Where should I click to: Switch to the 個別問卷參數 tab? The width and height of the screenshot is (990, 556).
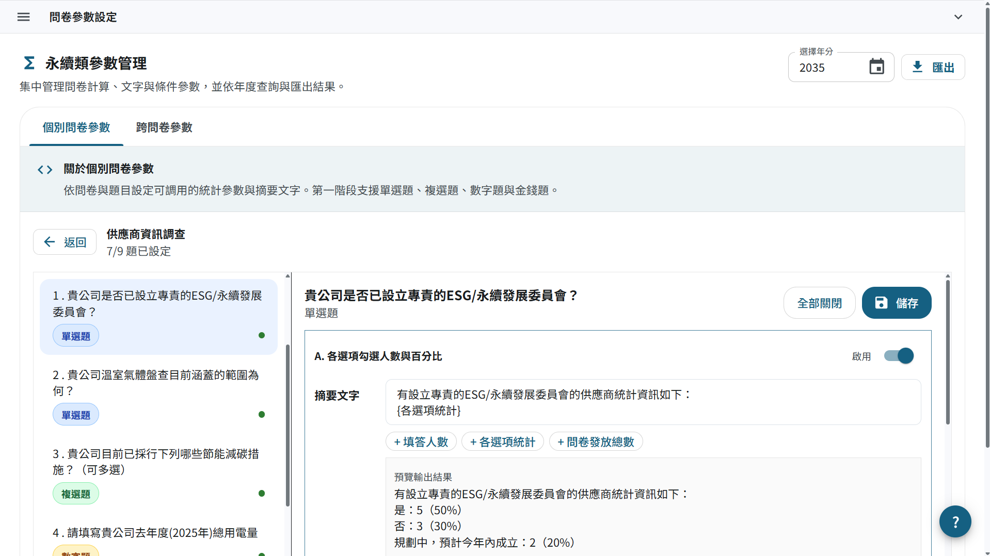pyautogui.click(x=76, y=127)
